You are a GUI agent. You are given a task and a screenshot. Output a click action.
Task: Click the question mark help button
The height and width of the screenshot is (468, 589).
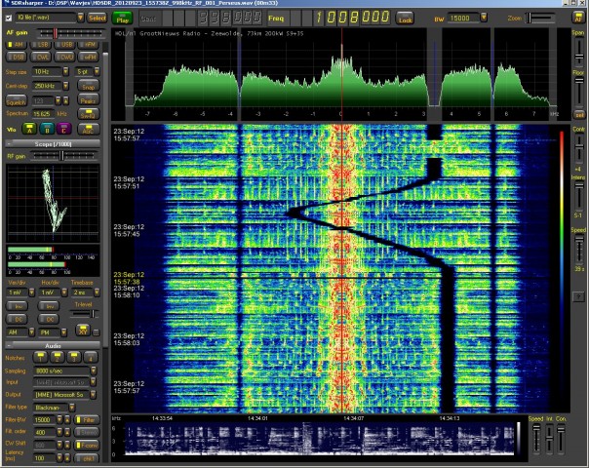[x=578, y=296]
